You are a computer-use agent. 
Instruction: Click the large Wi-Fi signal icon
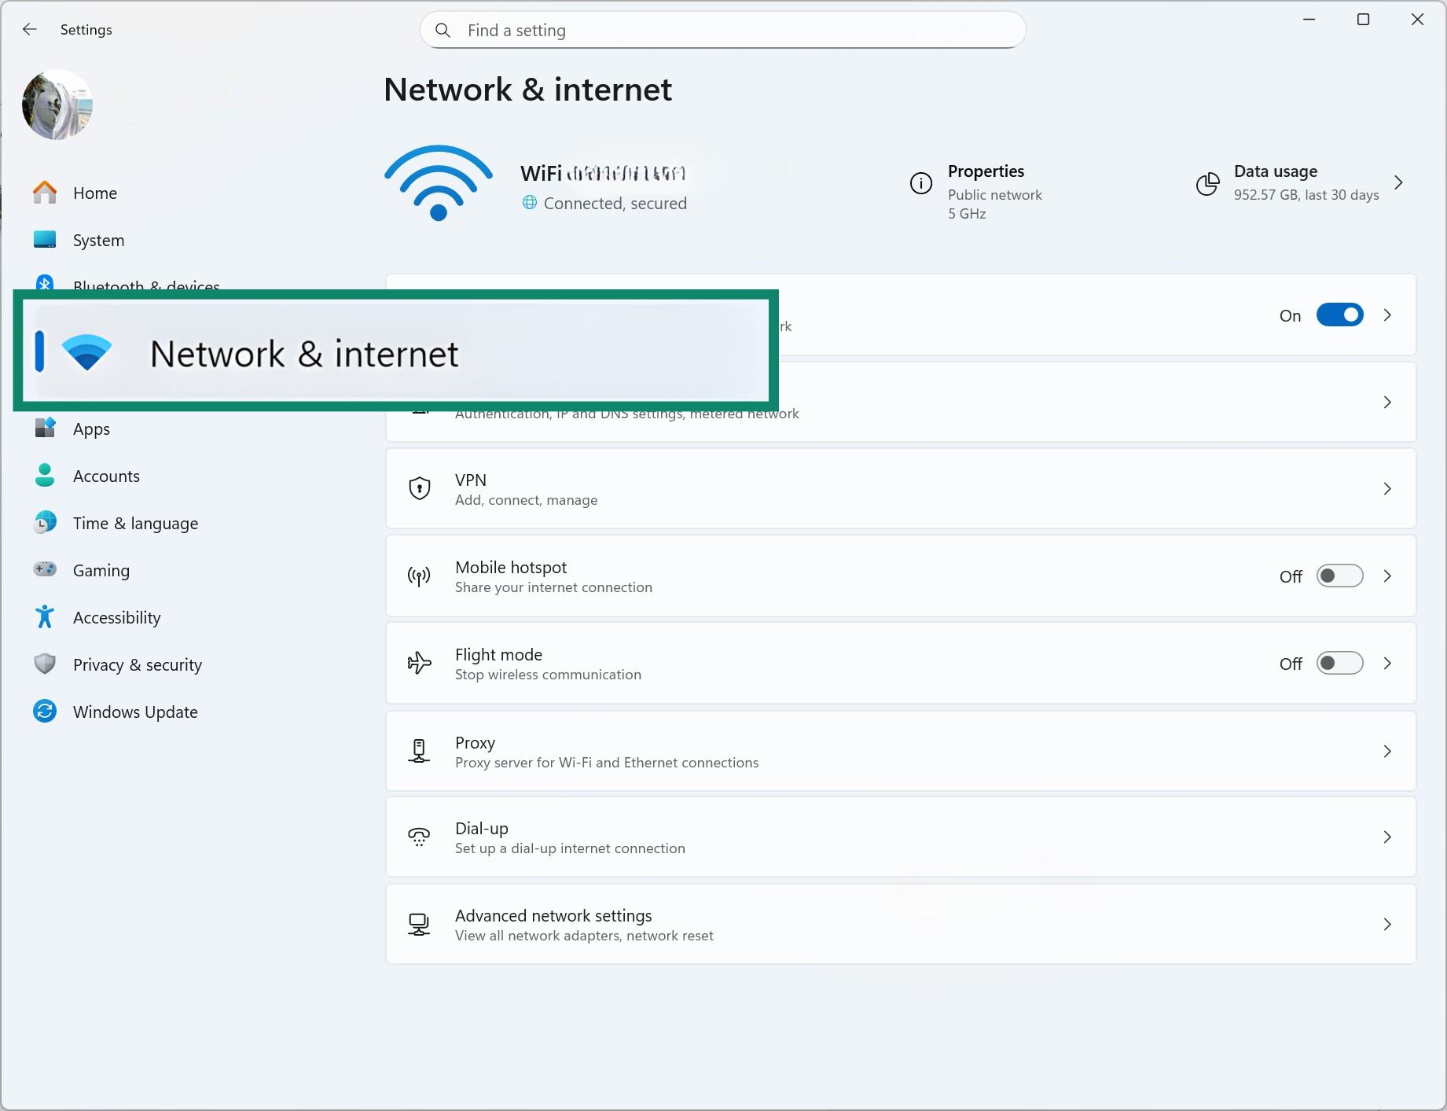(439, 183)
